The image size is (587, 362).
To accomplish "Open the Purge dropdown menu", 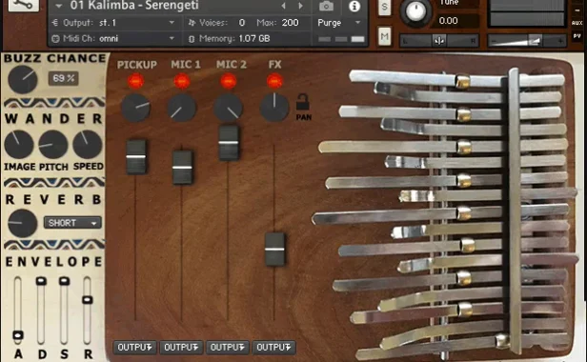I will click(x=339, y=23).
